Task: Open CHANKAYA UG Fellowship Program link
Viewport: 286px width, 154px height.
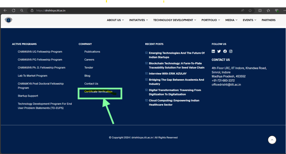Action: (x=40, y=52)
